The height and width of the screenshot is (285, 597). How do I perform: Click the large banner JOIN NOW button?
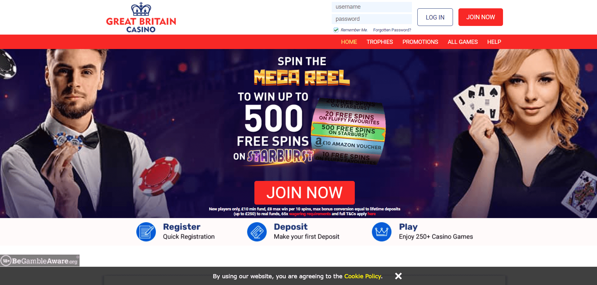tap(304, 193)
